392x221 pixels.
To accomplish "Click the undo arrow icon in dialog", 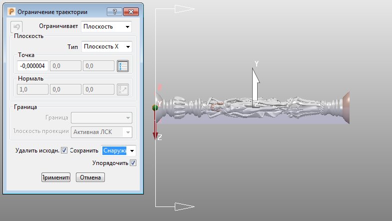I will 16,26.
